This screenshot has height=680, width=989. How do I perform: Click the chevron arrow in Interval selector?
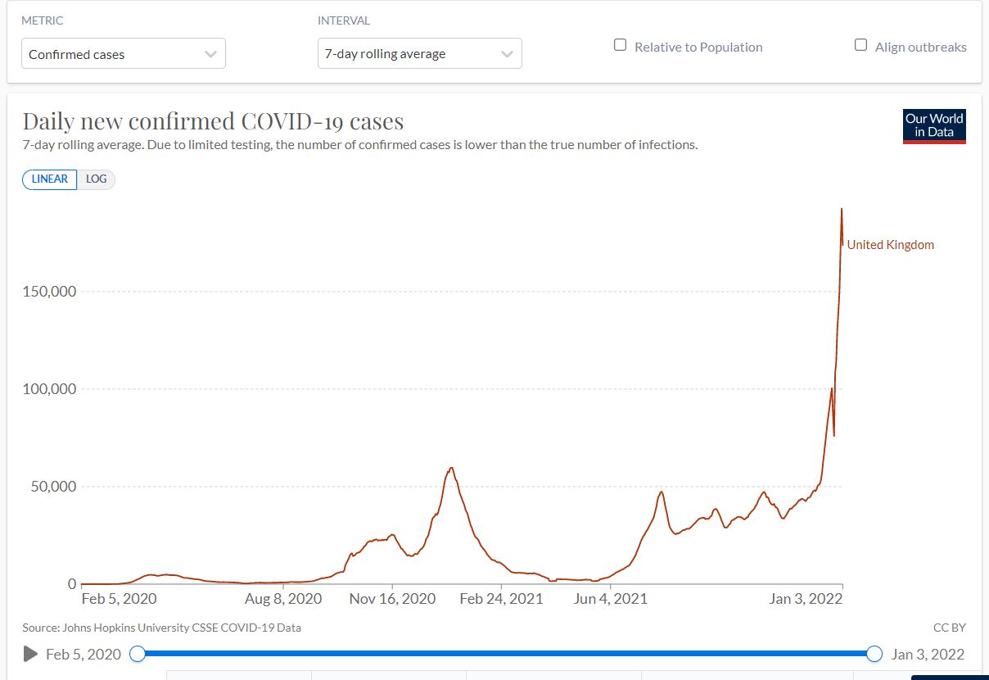[x=507, y=54]
